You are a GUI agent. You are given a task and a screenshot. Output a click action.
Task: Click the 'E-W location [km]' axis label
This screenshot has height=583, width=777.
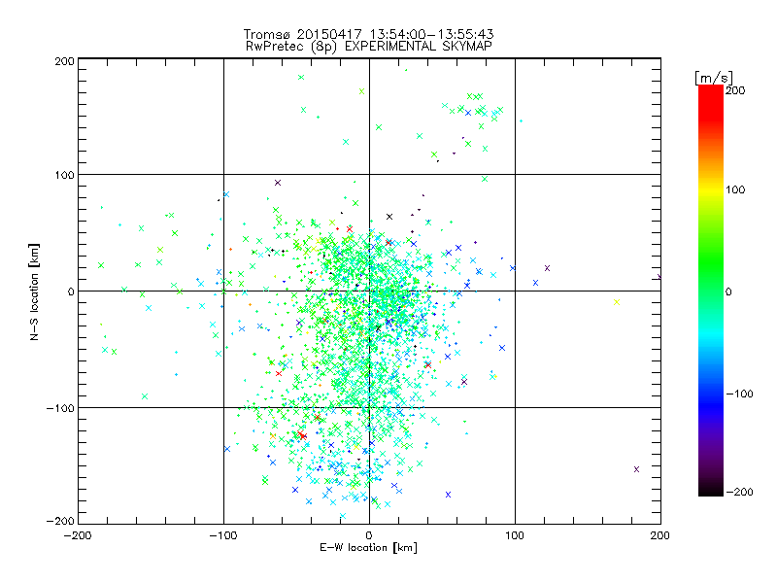pyautogui.click(x=368, y=548)
